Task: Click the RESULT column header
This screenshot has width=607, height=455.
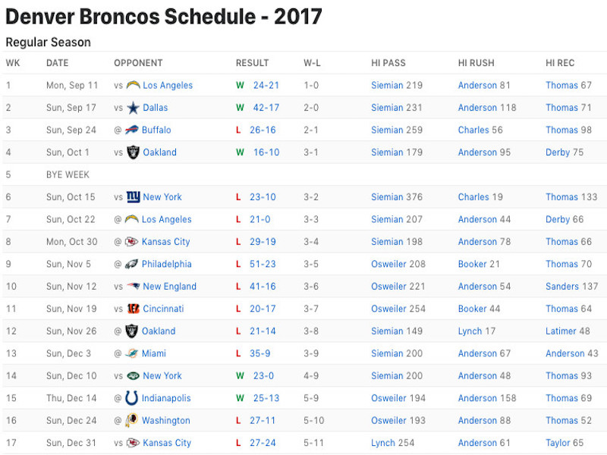Action: (252, 63)
